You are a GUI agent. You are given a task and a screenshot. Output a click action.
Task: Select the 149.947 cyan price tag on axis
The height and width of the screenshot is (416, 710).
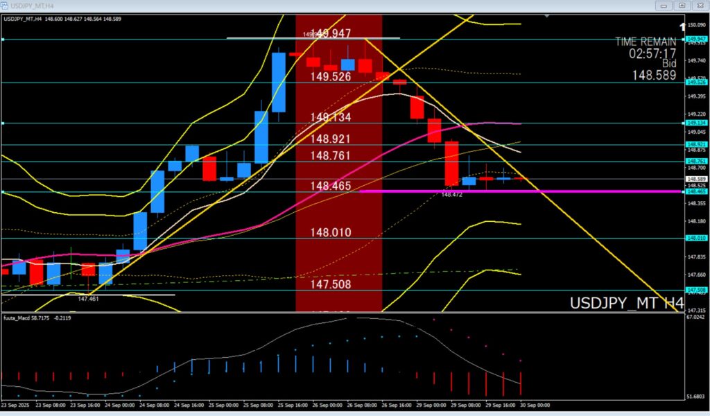pos(695,40)
